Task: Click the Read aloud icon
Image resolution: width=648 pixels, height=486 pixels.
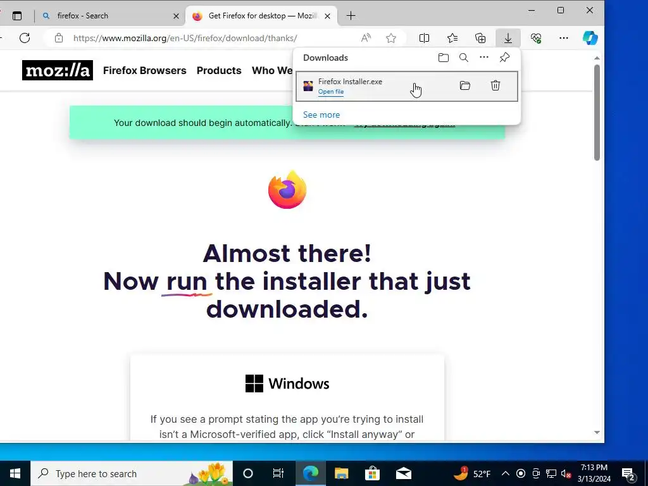Action: tap(366, 38)
